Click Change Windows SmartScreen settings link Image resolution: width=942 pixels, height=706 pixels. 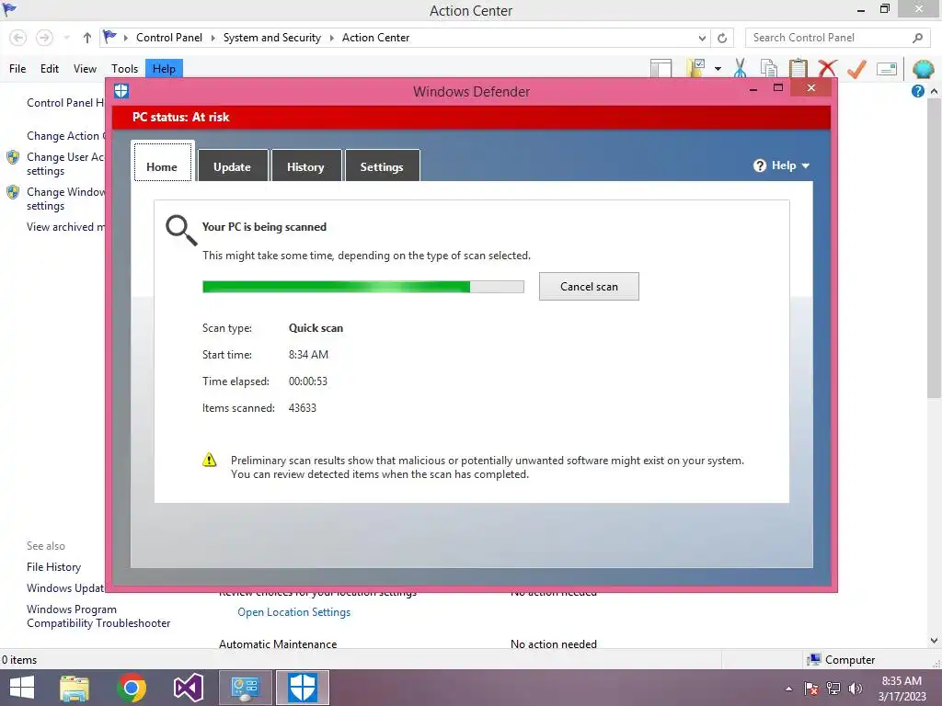65,199
